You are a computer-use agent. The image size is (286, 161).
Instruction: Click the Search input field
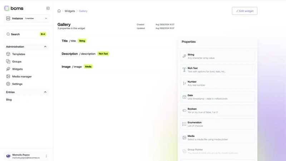coord(26,34)
